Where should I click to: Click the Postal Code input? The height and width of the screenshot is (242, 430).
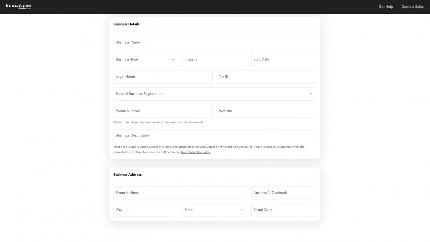pyautogui.click(x=283, y=210)
